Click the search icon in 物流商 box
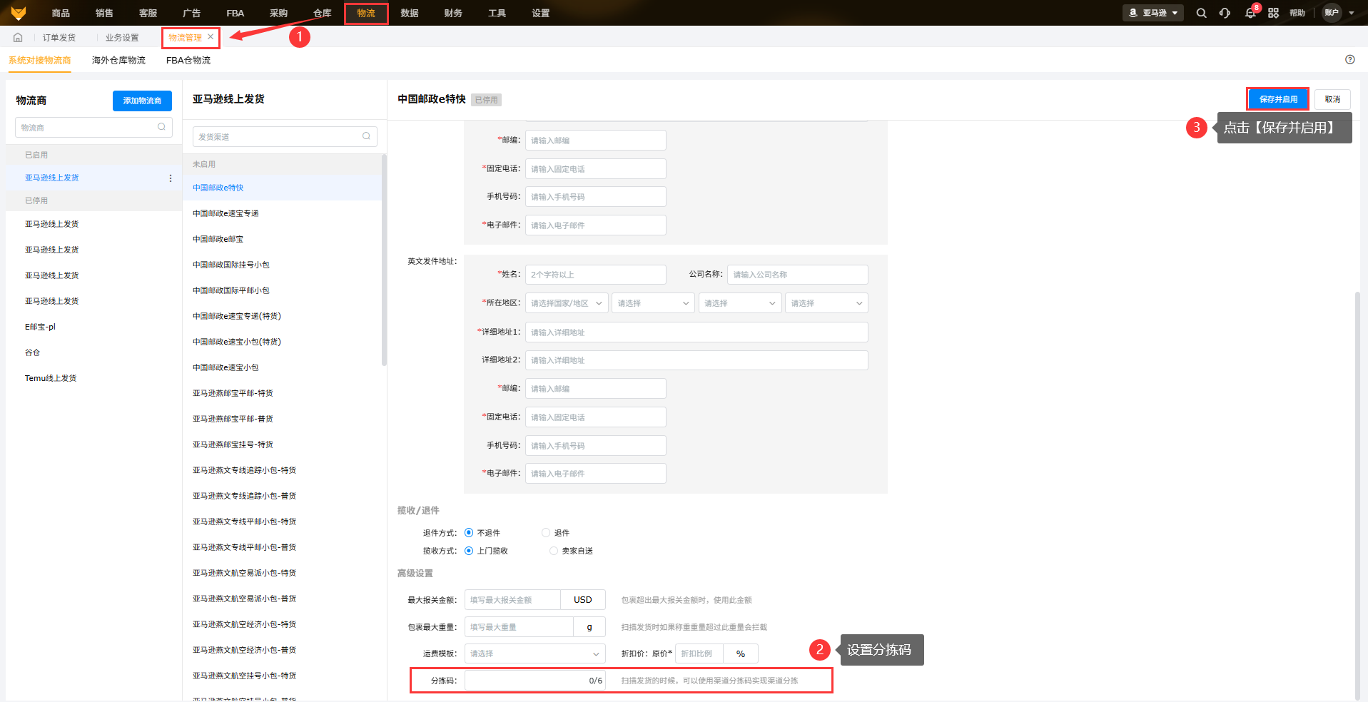The width and height of the screenshot is (1368, 702). point(161,127)
